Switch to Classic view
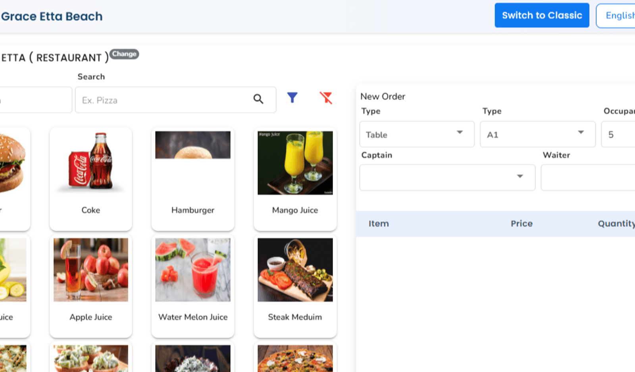The width and height of the screenshot is (635, 372). click(x=542, y=15)
